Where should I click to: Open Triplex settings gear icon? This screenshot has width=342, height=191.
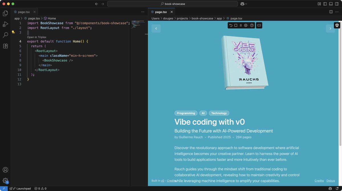pos(246,25)
